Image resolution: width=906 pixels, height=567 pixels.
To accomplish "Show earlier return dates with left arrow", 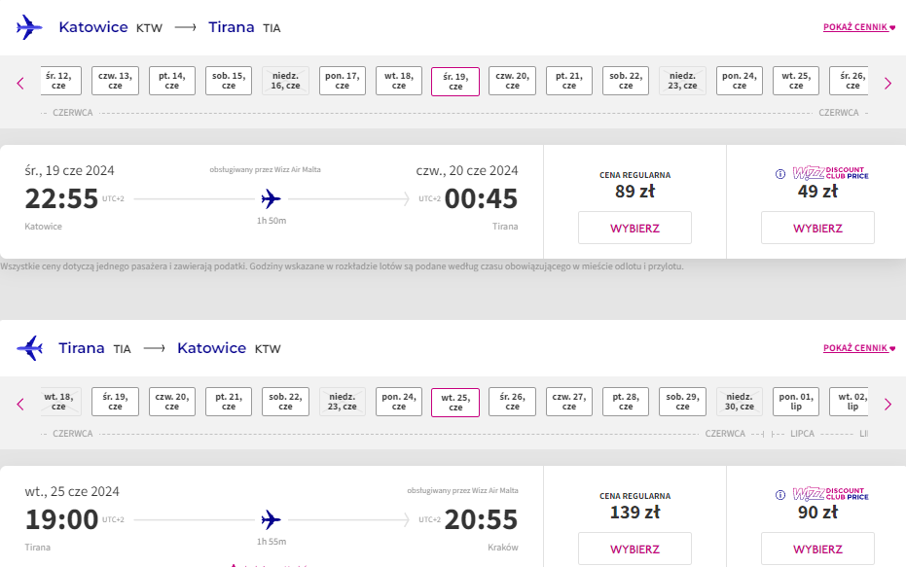I will pos(20,405).
